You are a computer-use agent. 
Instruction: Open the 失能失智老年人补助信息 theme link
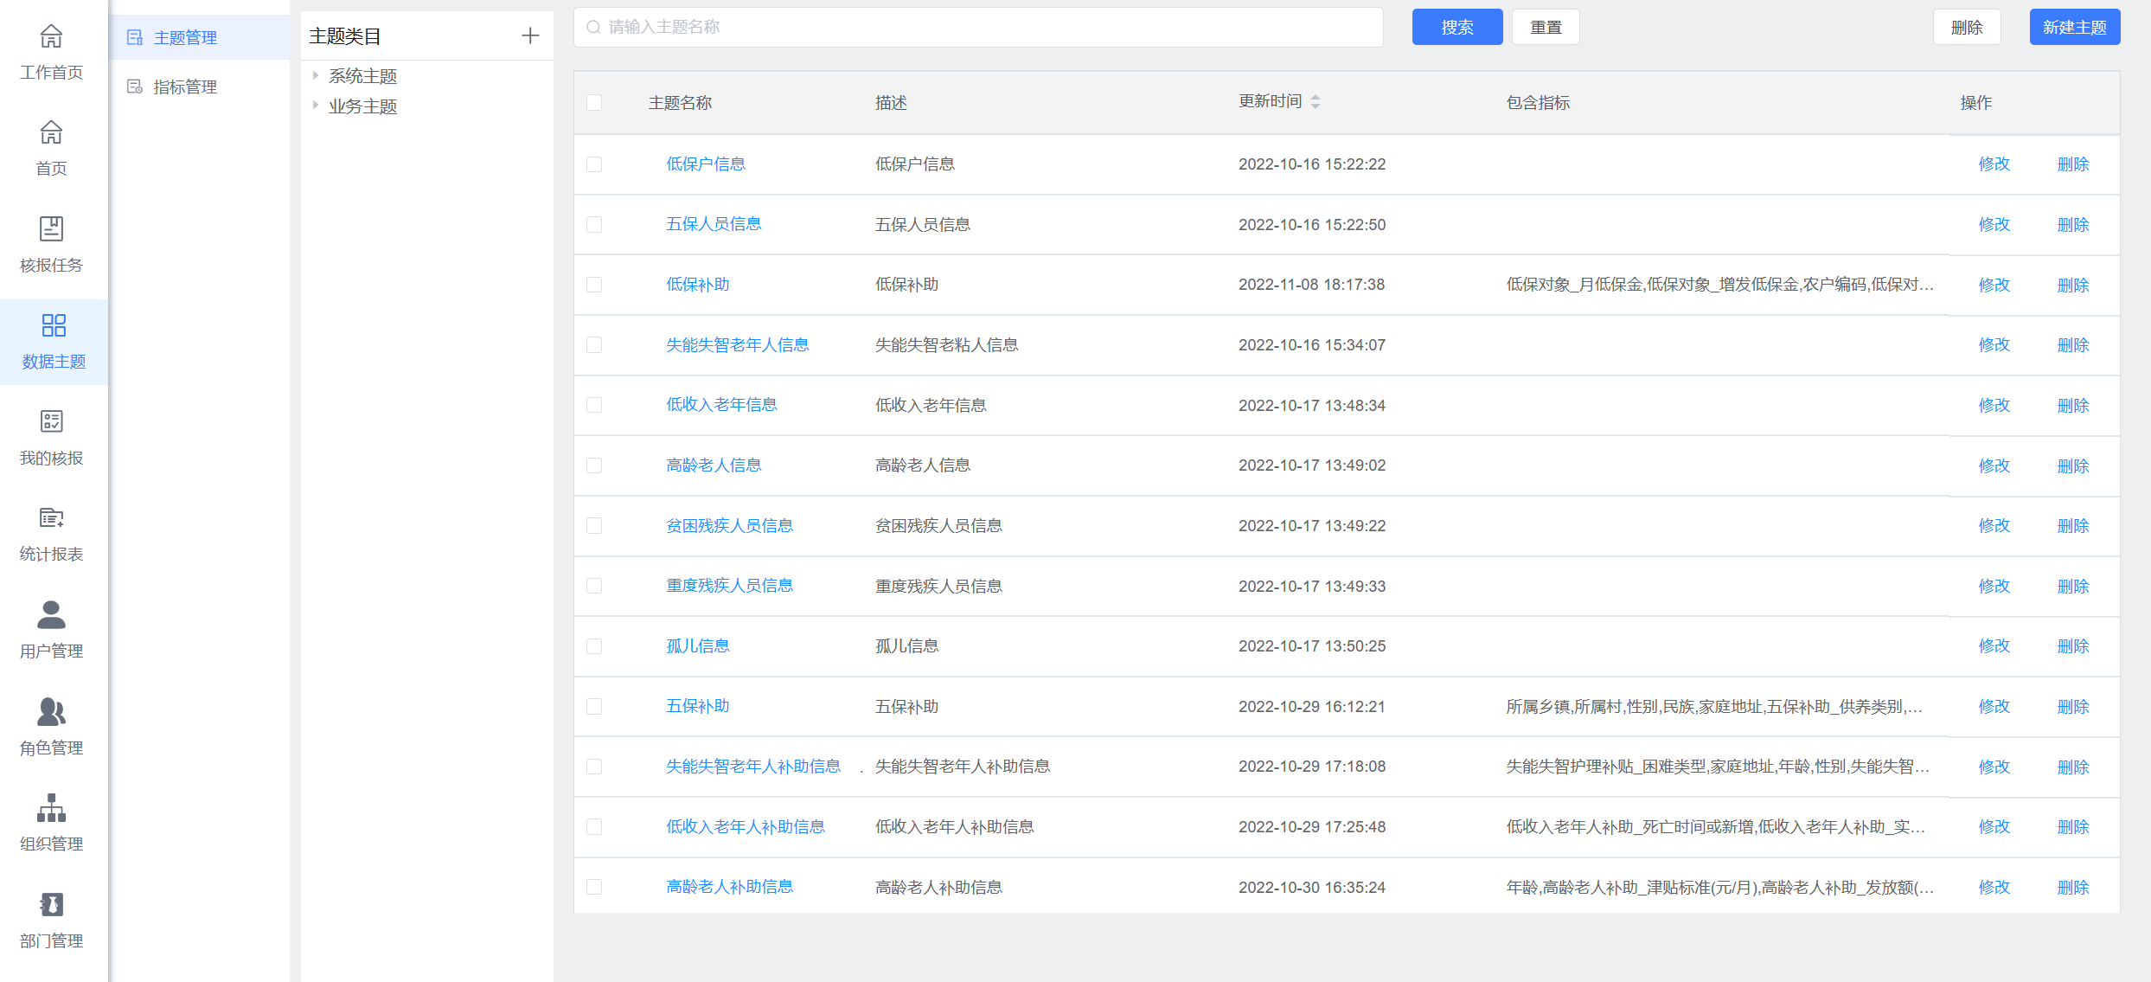click(753, 767)
